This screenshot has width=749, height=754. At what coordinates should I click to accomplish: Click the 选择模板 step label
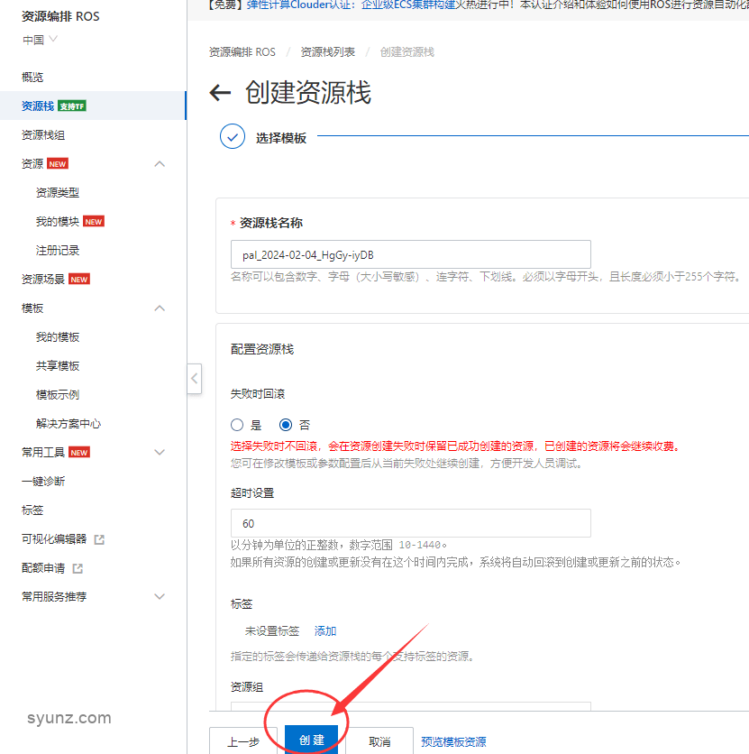pyautogui.click(x=281, y=139)
